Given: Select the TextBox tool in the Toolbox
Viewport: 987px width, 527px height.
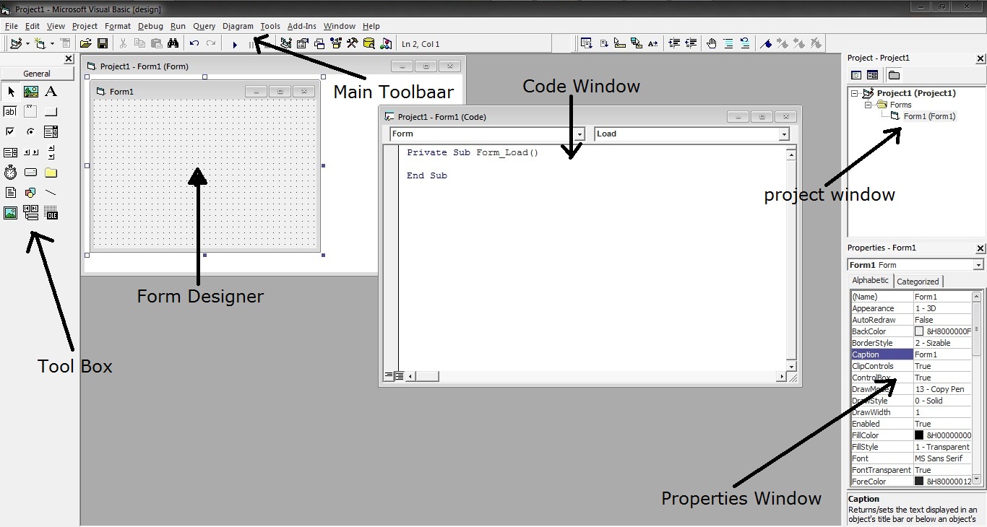Looking at the screenshot, I should click(x=10, y=111).
